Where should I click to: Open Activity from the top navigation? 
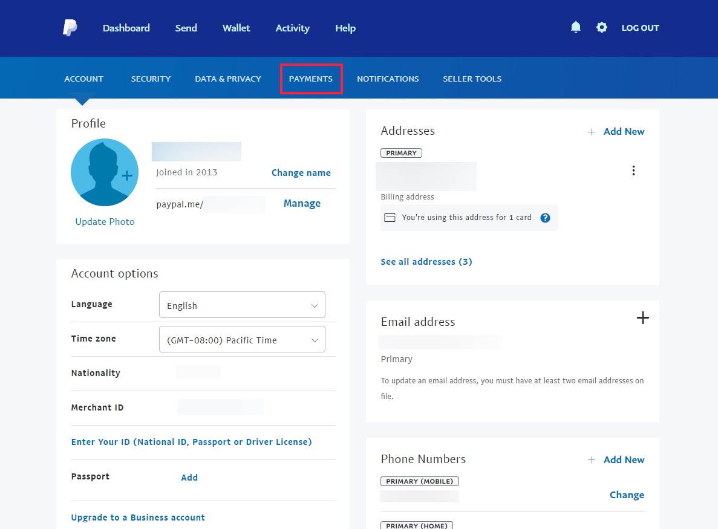(x=292, y=28)
